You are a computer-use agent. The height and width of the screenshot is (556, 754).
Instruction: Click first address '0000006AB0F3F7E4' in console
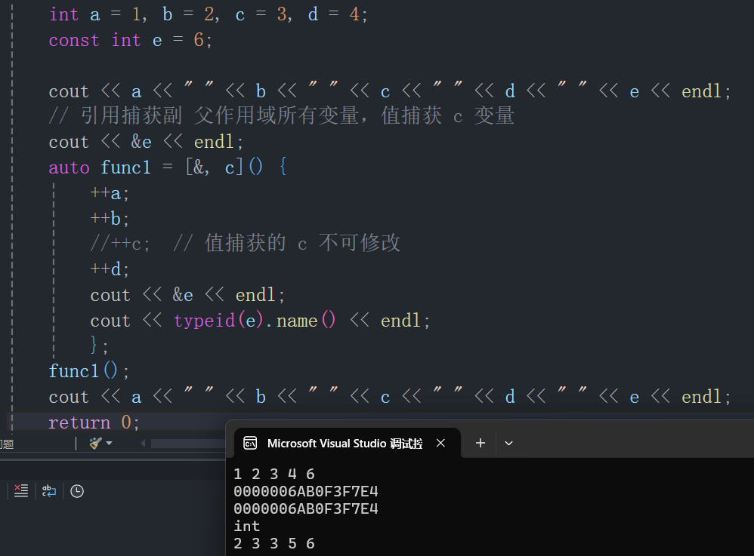tap(306, 492)
